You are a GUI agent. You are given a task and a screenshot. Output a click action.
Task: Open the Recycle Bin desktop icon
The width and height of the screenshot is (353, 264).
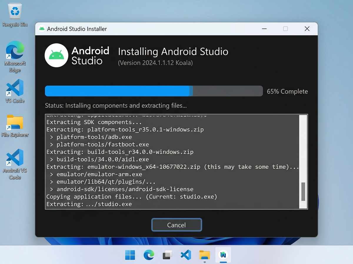point(15,15)
